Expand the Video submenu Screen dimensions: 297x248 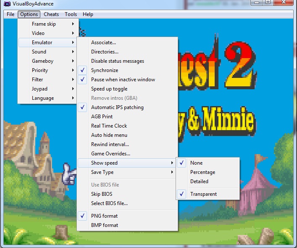47,33
